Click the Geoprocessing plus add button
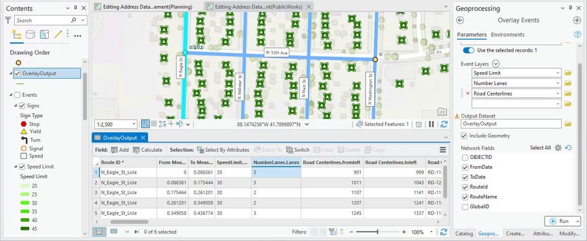587x241 pixels. click(577, 21)
